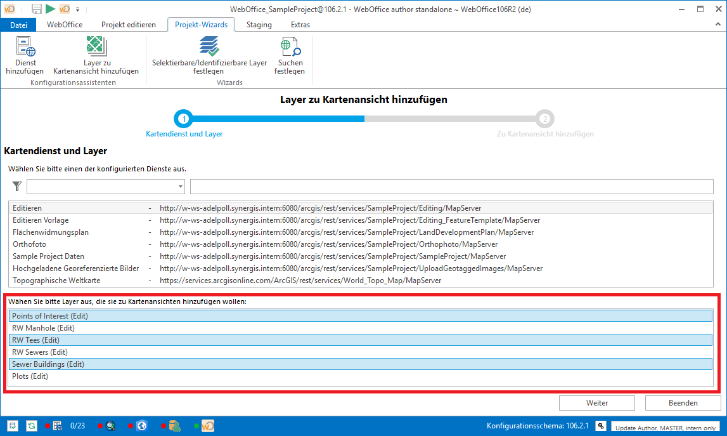Open the Staging ribbon tab
727x436 pixels.
coord(259,25)
